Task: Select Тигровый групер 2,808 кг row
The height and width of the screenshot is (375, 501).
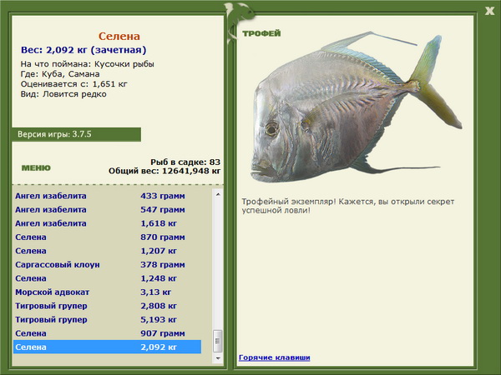Action: pyautogui.click(x=107, y=306)
